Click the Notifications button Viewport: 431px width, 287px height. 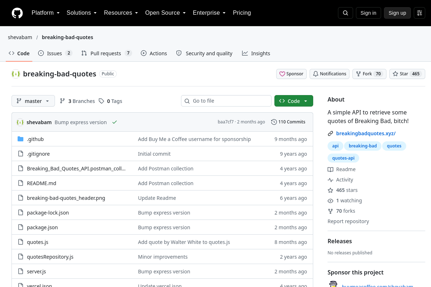(x=330, y=74)
